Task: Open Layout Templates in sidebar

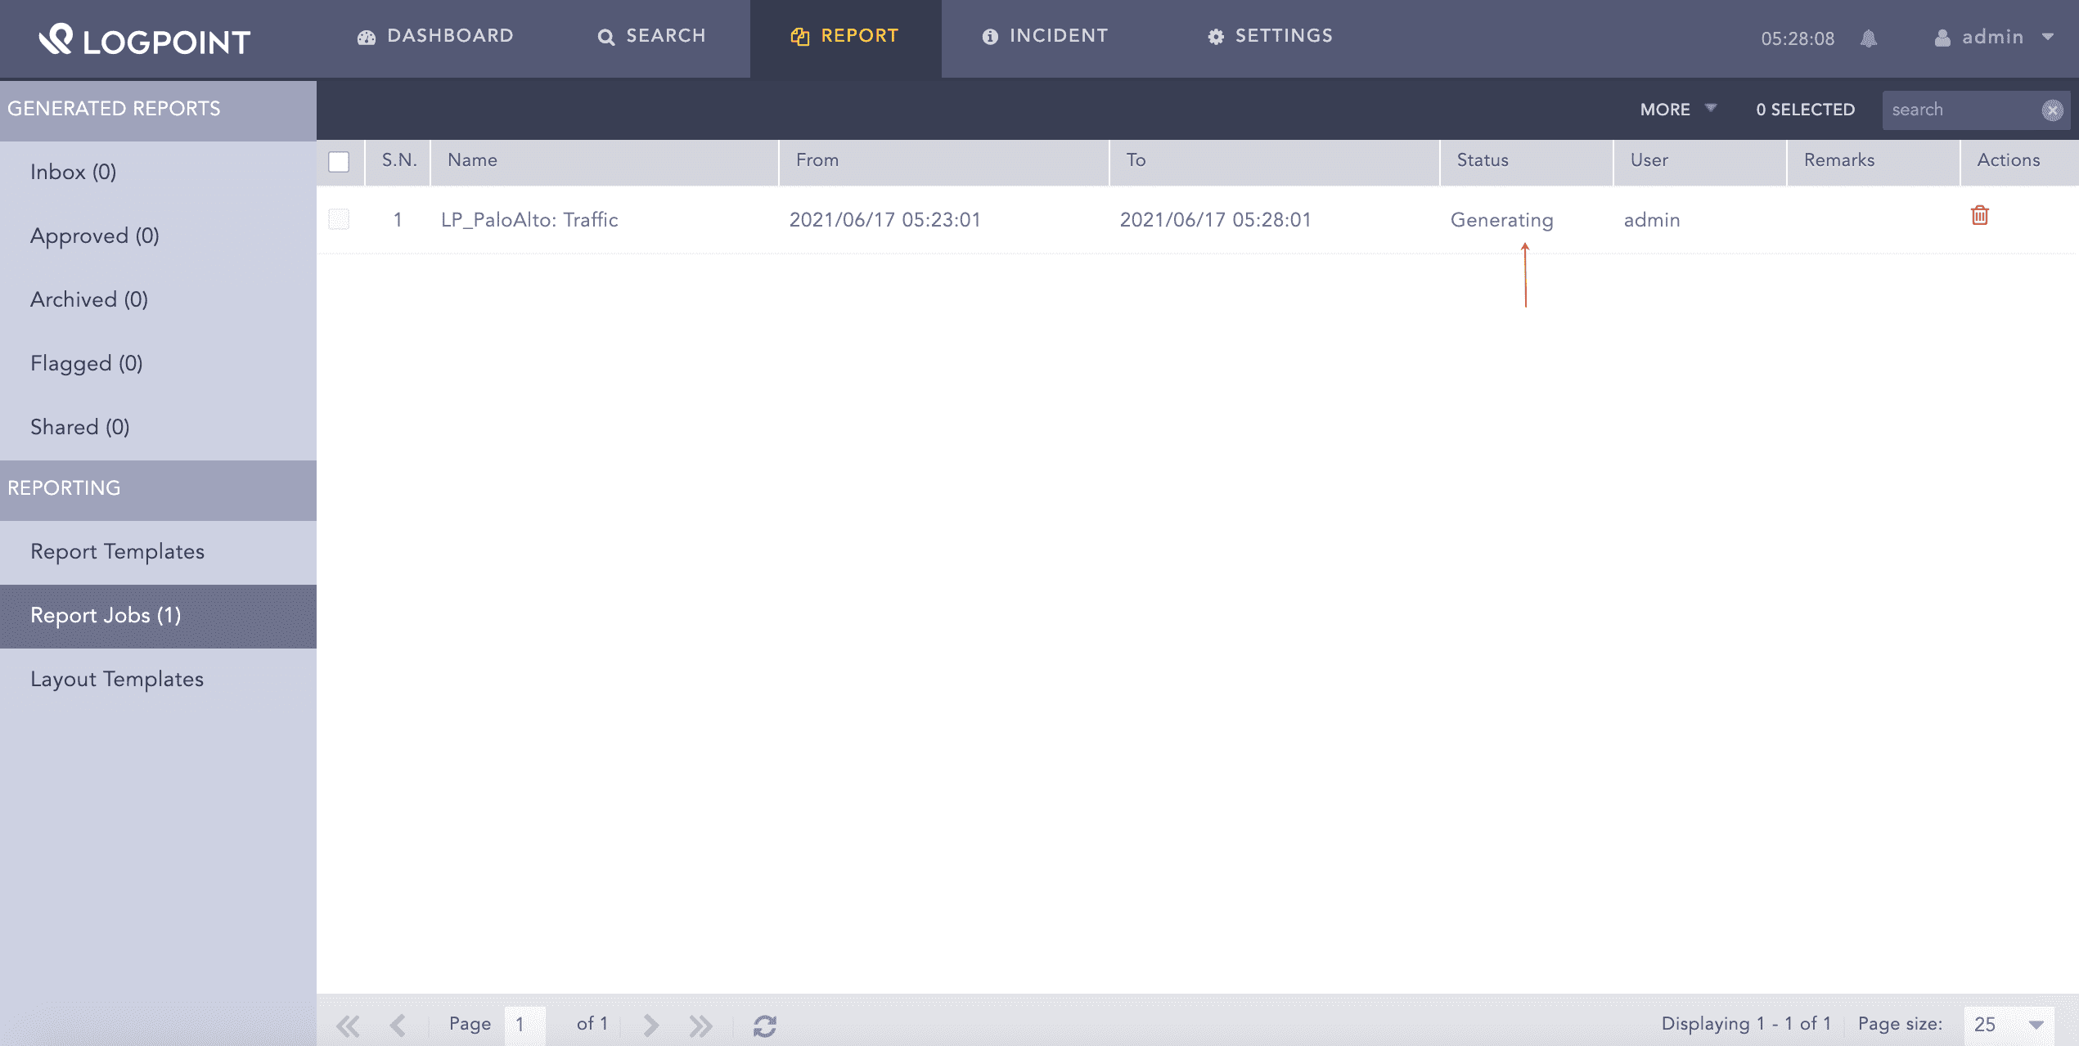Action: coord(117,680)
